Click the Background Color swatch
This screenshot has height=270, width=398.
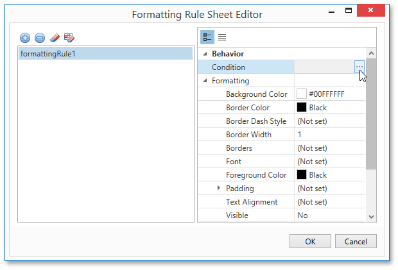[x=302, y=94]
